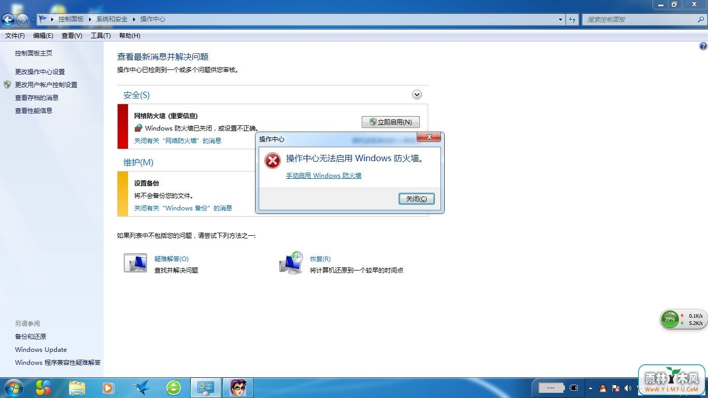Viewport: 708px width, 398px height.
Task: Click 控制面板 in the breadcrumb
Action: coord(71,19)
